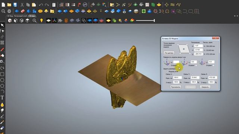Click the rainbow colored relief shading icon
This screenshot has width=239, height=134.
pyautogui.click(x=132, y=20)
